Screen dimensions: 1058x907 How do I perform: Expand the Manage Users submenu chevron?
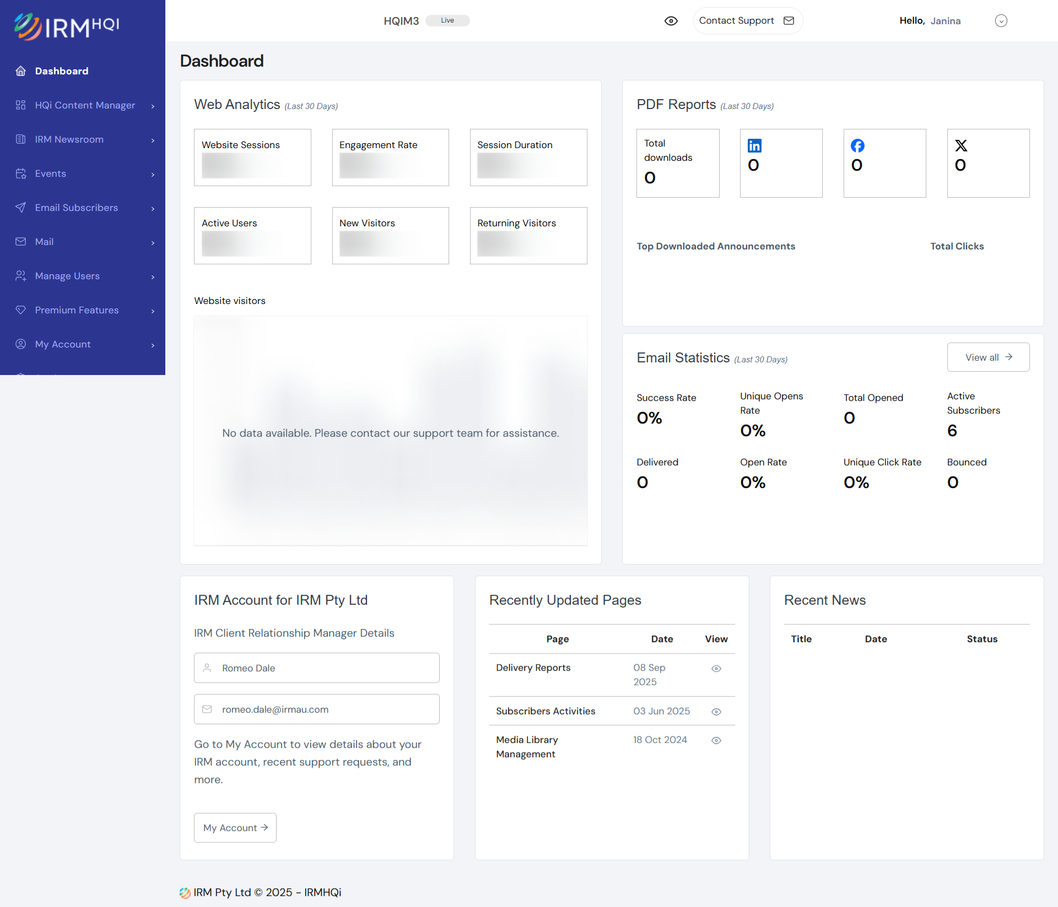pos(153,276)
